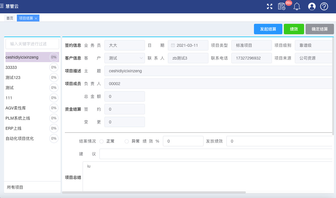
Task: Click the 0% progress circle for 33333
Action: (54, 67)
